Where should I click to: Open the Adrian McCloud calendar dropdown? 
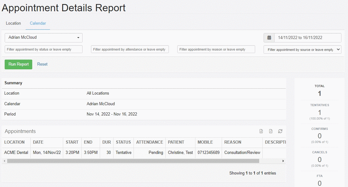43,38
